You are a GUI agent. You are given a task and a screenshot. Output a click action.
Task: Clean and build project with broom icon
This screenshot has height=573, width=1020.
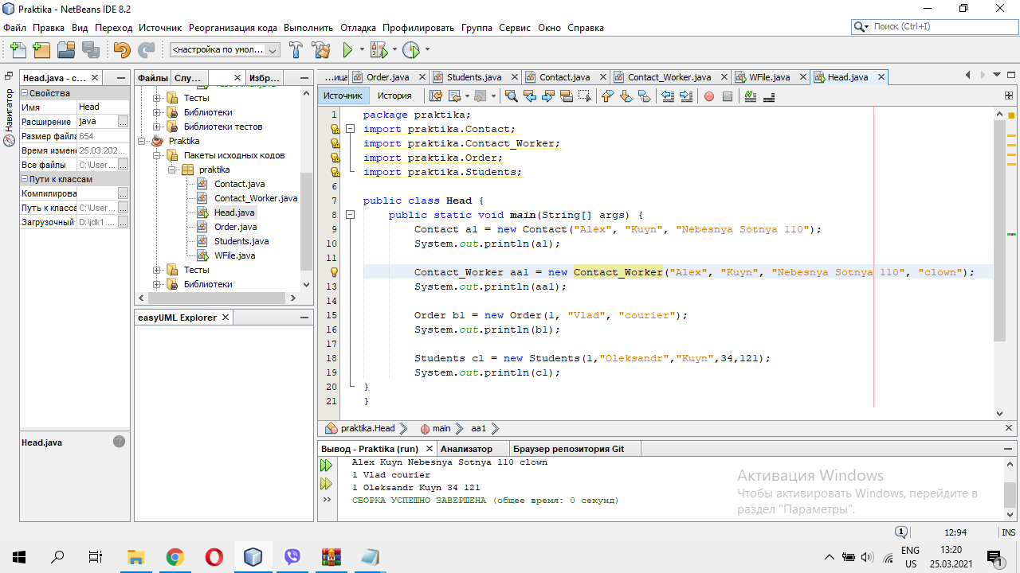320,49
